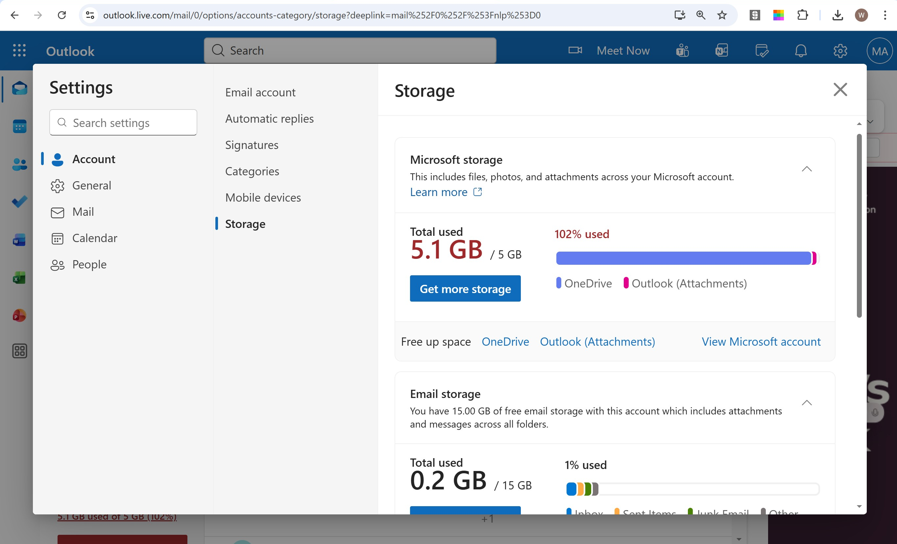This screenshot has height=544, width=897.
Task: Collapse the Microsoft storage section
Action: [807, 169]
